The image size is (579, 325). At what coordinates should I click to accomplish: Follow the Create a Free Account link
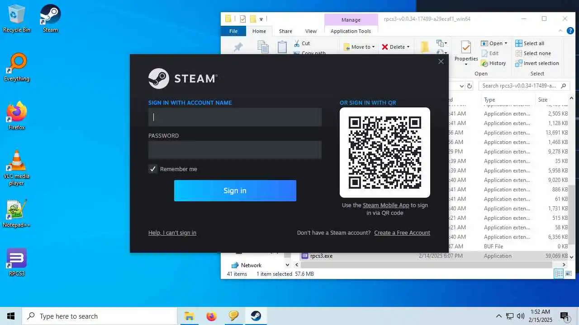pos(402,233)
